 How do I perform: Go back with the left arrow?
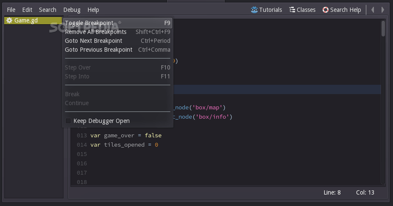(x=373, y=10)
